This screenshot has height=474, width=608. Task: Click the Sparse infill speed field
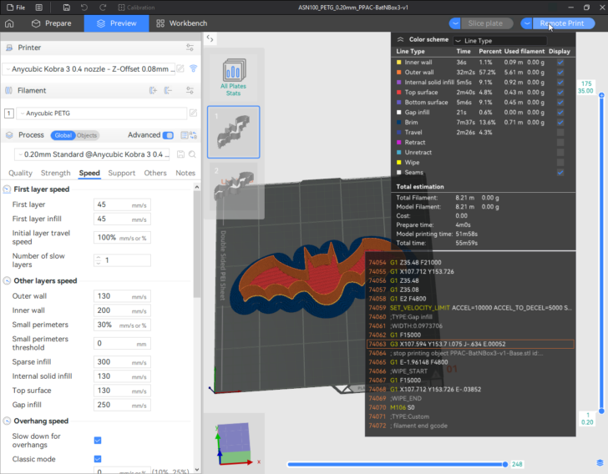(122, 362)
